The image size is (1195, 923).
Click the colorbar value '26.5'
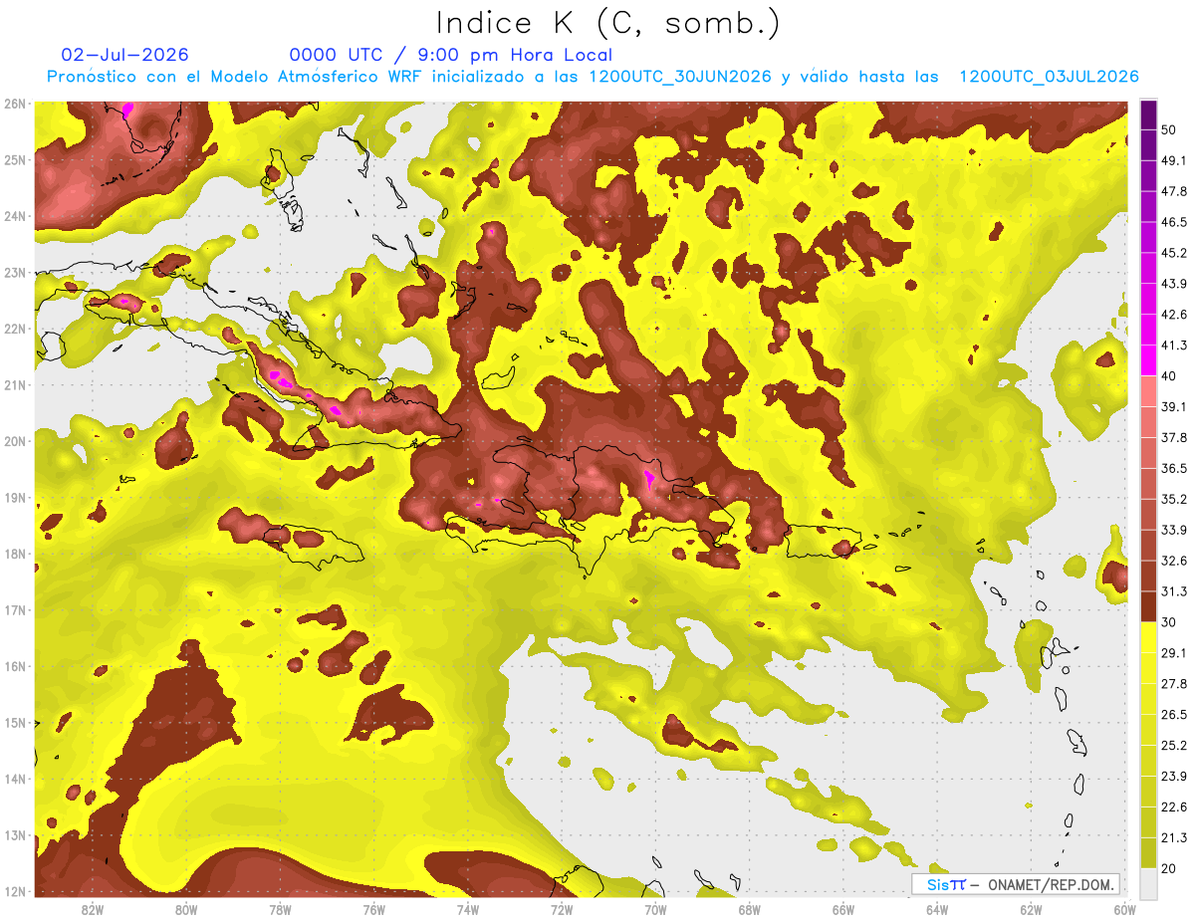pyautogui.click(x=1173, y=715)
